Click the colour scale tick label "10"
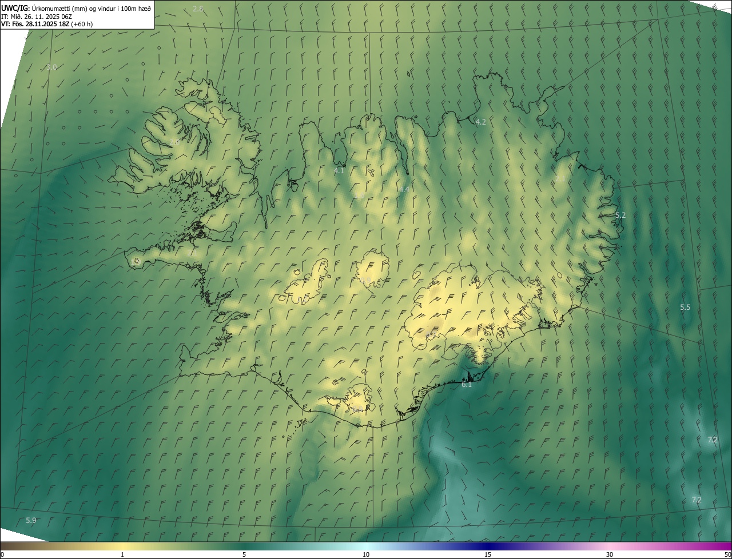 366,554
